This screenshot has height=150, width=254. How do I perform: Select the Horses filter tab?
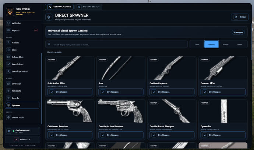coord(240,44)
